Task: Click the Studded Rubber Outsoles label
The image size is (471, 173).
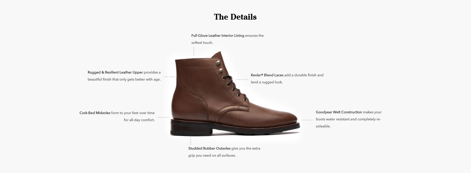Action: [209, 148]
